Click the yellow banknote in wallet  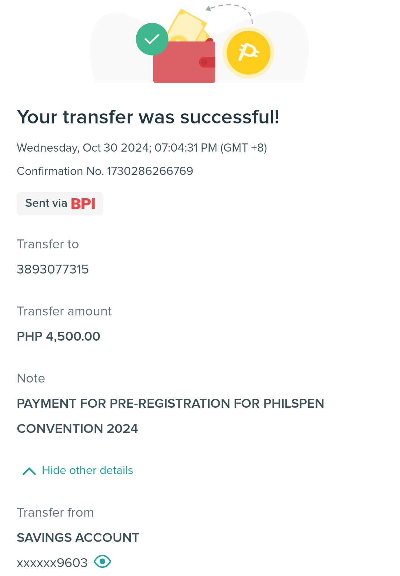pyautogui.click(x=187, y=25)
